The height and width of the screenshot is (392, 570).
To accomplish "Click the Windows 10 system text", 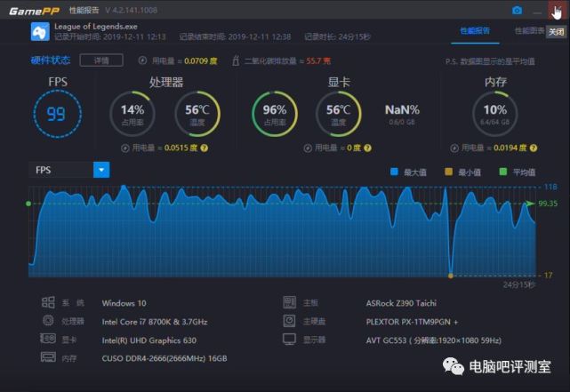I will click(x=124, y=303).
